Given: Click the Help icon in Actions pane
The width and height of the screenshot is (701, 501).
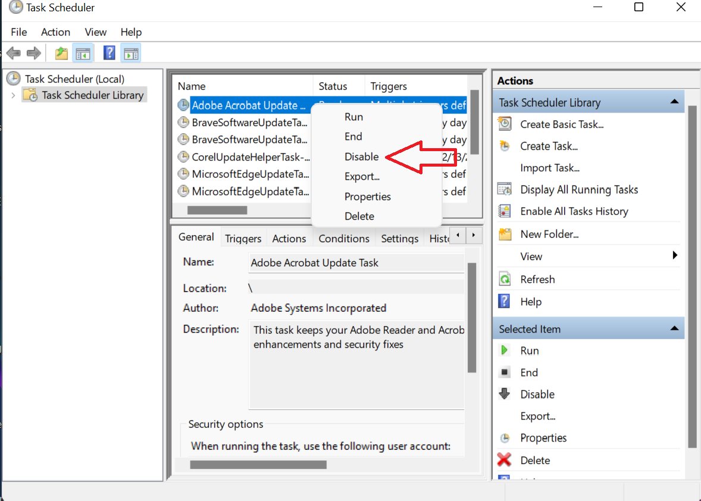Looking at the screenshot, I should click(x=504, y=301).
